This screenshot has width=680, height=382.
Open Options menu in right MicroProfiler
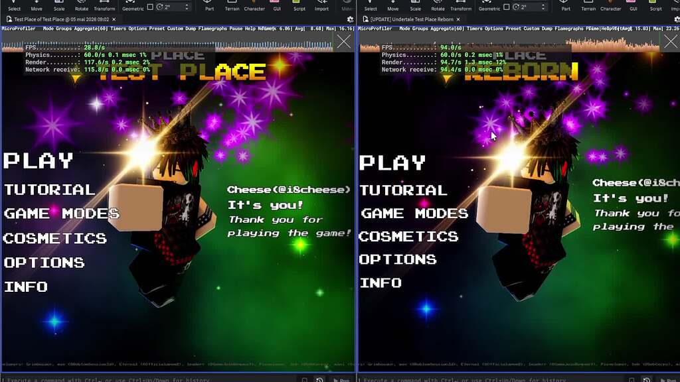click(x=493, y=29)
